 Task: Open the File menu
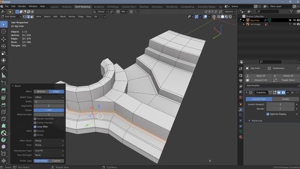click(x=7, y=6)
